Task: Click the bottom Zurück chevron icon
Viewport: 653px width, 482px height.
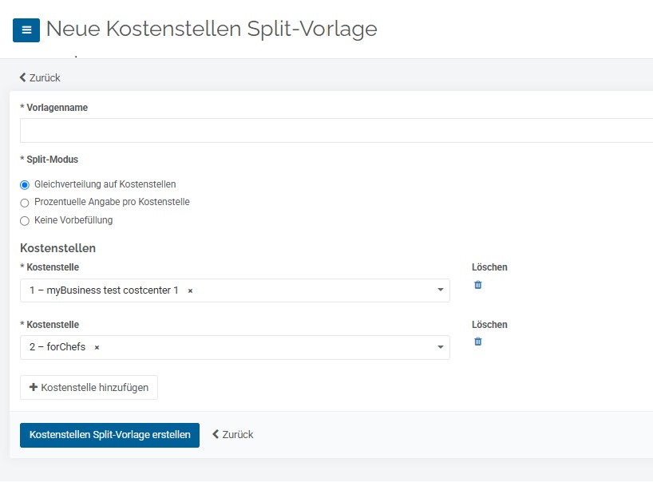Action: click(x=216, y=434)
